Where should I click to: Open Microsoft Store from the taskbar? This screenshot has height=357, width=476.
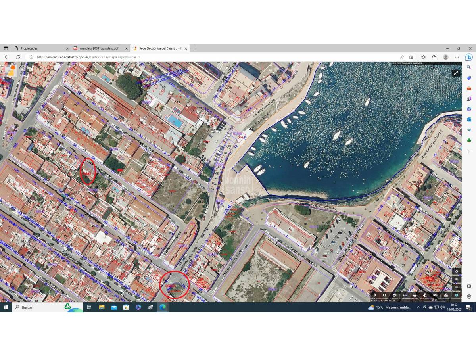[126, 307]
